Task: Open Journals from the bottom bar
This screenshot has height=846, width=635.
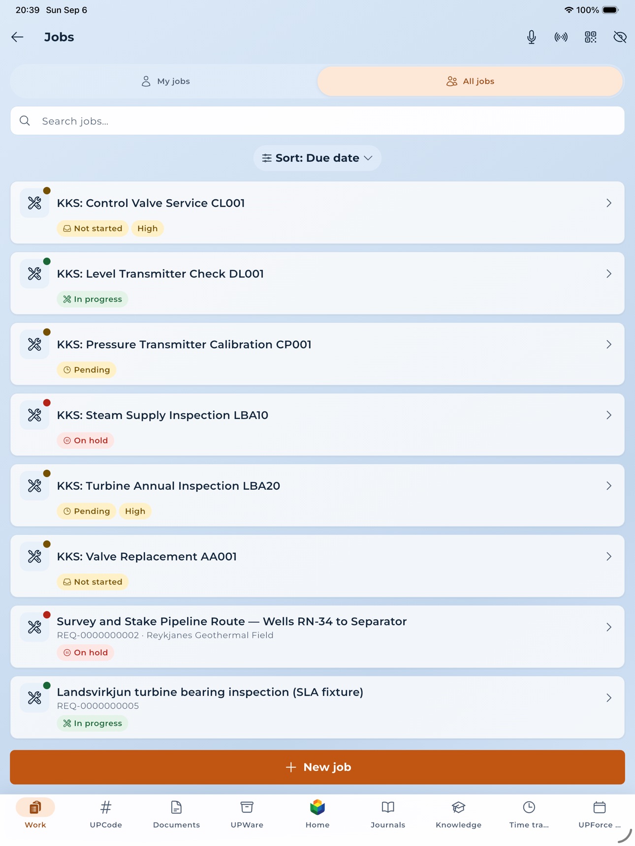Action: (x=388, y=814)
